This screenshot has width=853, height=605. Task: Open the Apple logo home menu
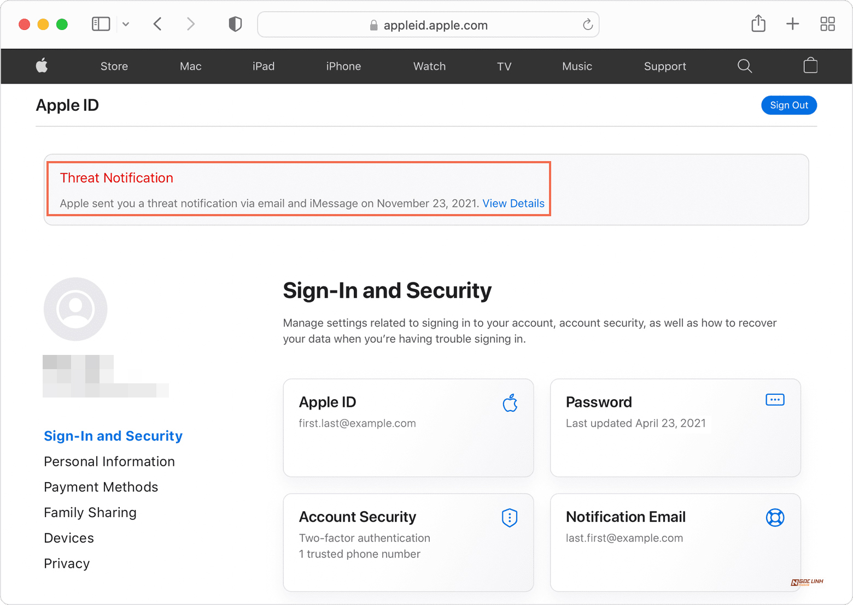pos(42,66)
